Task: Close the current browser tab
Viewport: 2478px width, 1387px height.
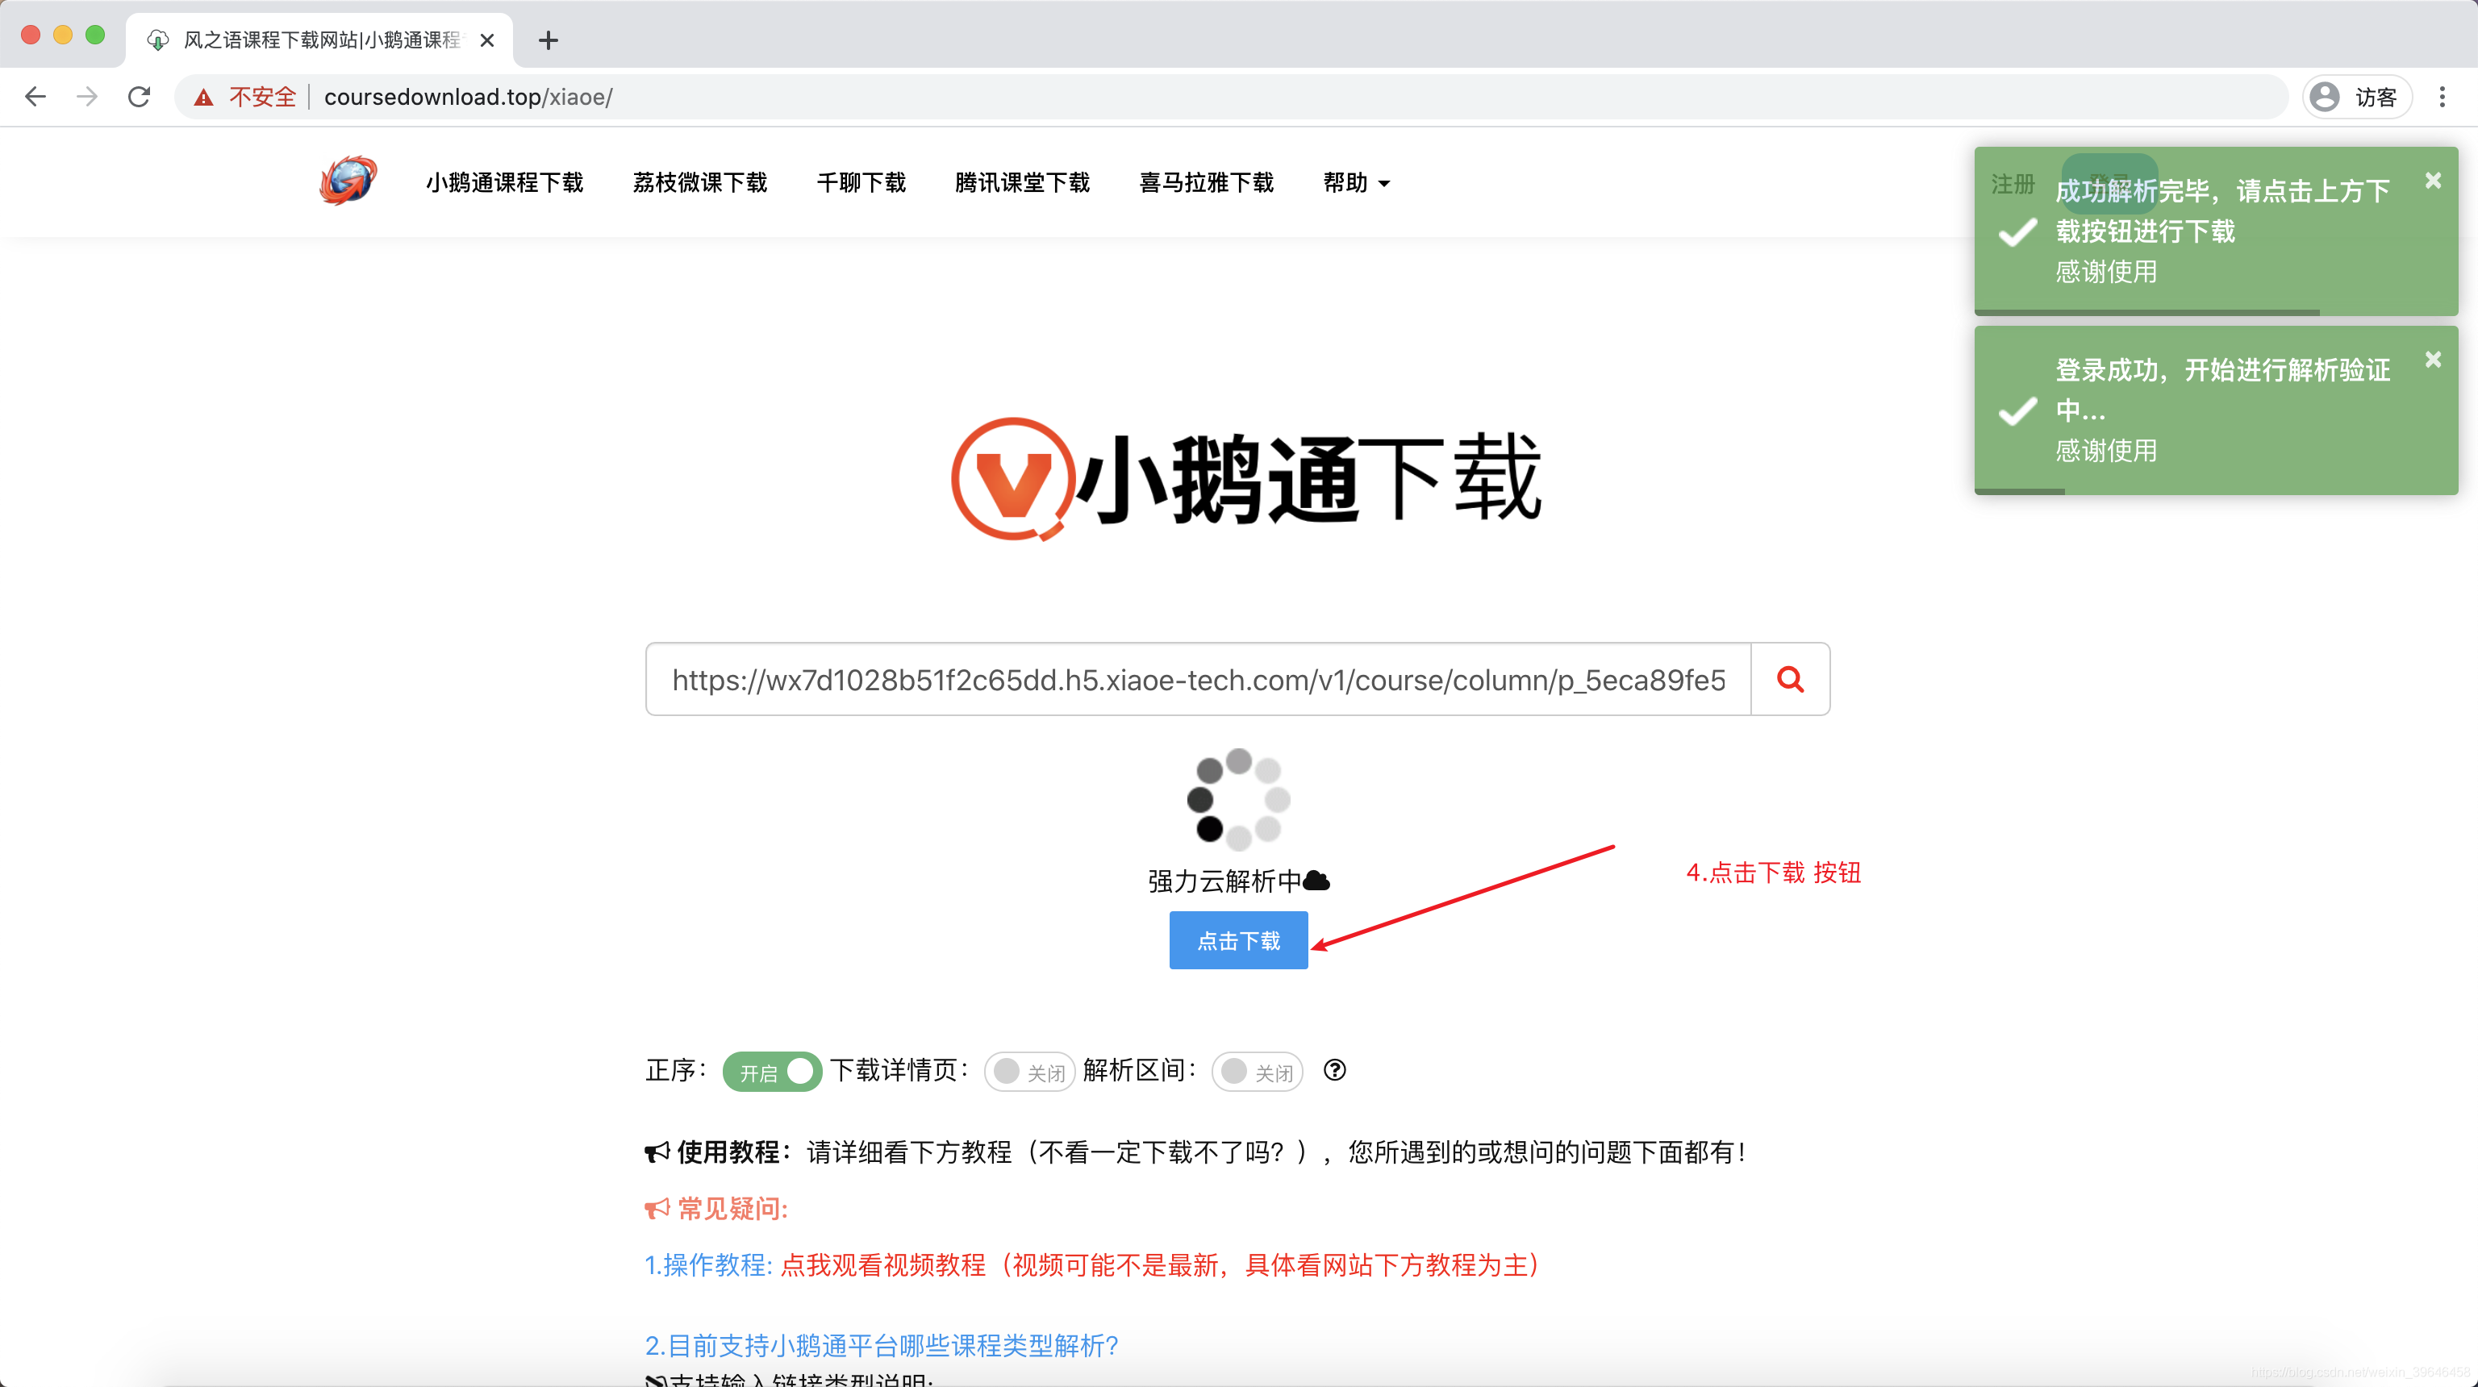Action: click(488, 40)
